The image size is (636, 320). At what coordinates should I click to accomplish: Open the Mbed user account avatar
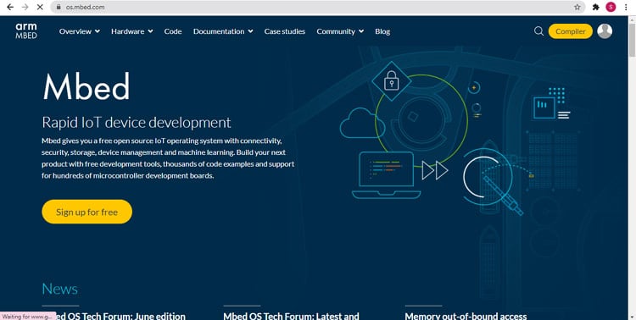point(605,31)
